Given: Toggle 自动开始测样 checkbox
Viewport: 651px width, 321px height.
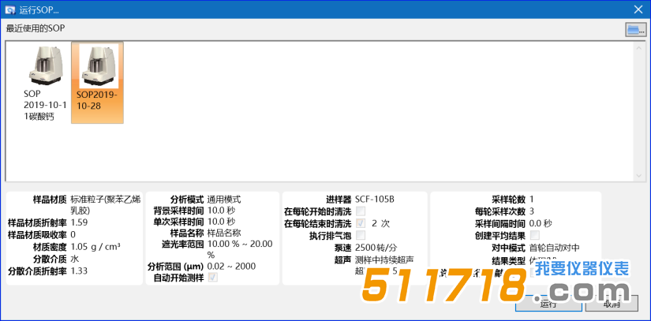Looking at the screenshot, I should pos(212,278).
